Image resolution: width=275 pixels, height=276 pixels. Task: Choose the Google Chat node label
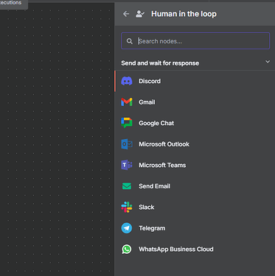click(156, 123)
